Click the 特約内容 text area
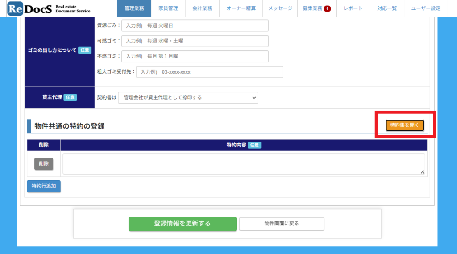 pyautogui.click(x=244, y=164)
